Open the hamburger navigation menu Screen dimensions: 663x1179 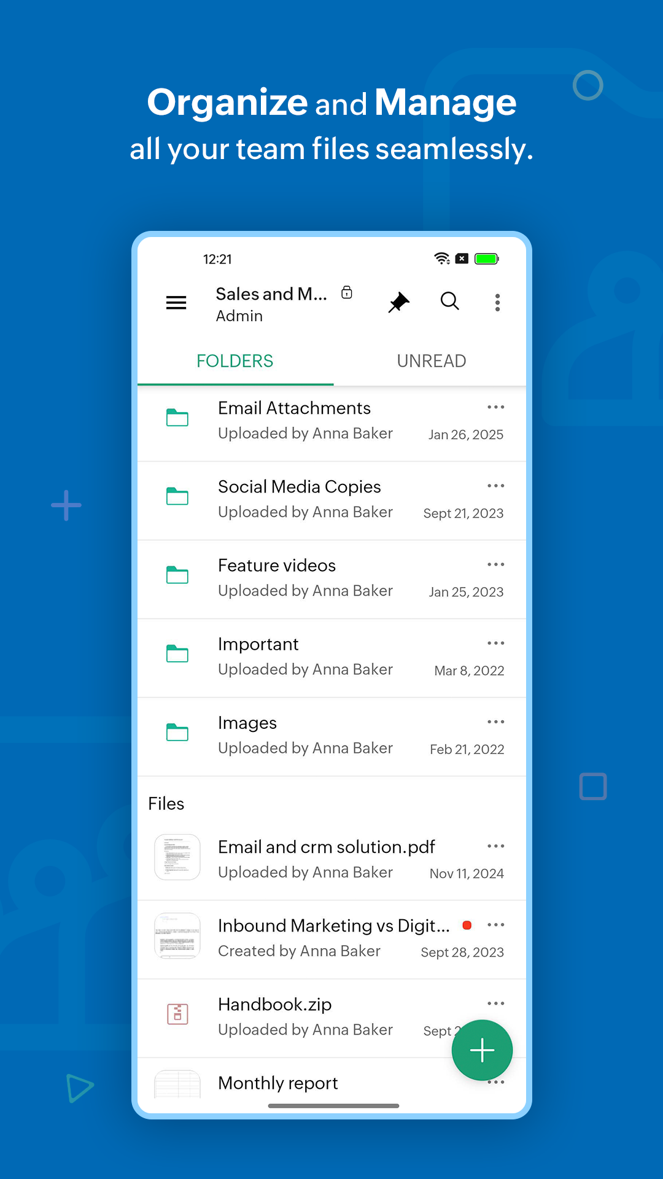coord(176,303)
